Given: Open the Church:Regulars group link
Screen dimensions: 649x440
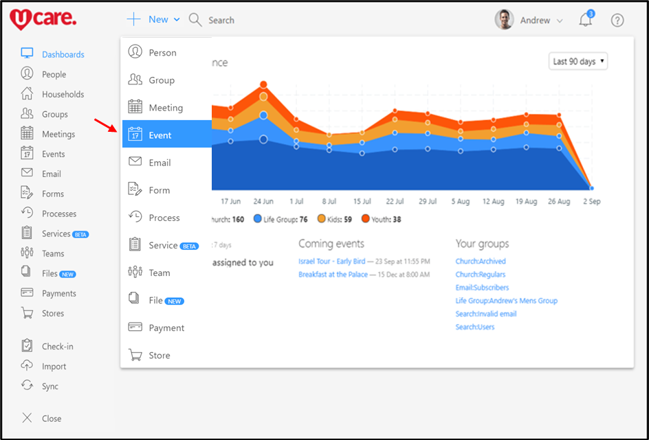Looking at the screenshot, I should click(x=480, y=275).
